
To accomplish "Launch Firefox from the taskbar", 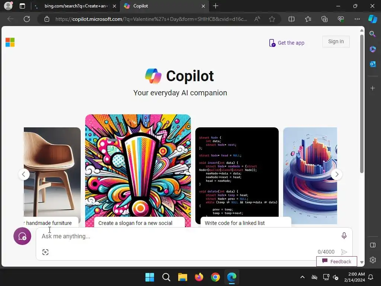I will (x=199, y=277).
